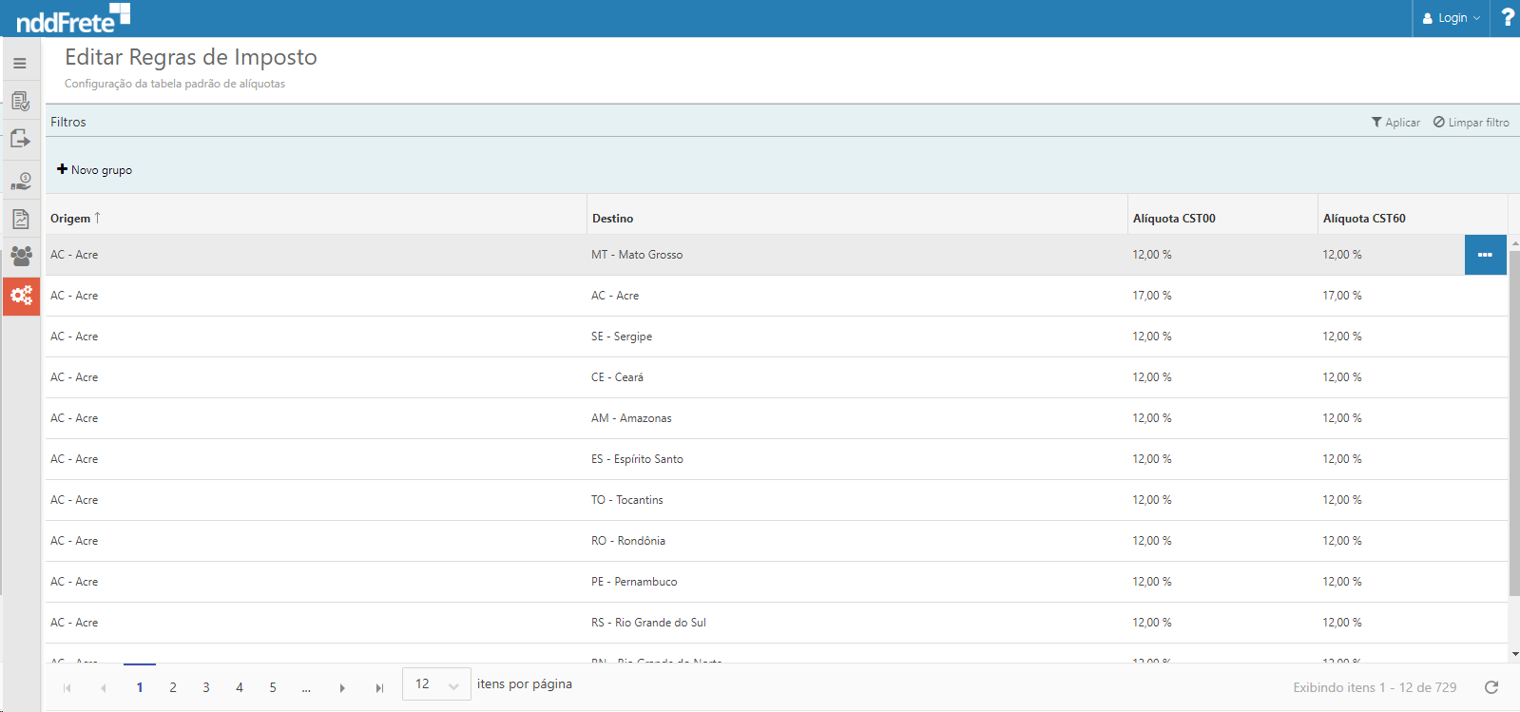Sort by the Origem column header
The width and height of the screenshot is (1520, 712).
pyautogui.click(x=71, y=219)
